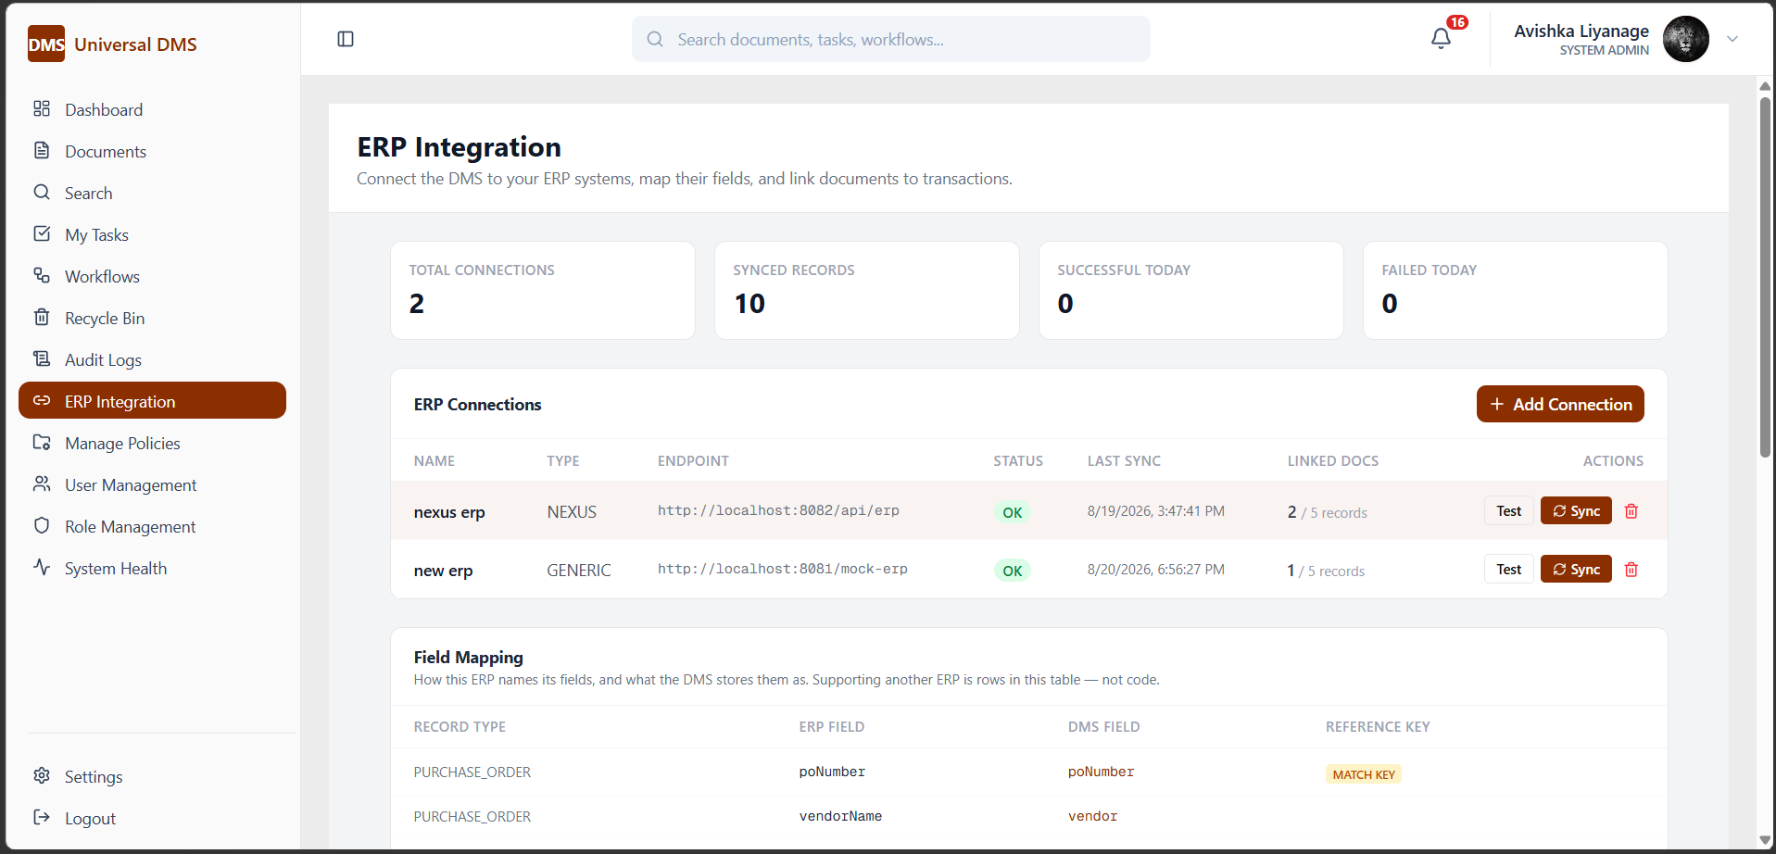Click endpoint http://localhost:8081/mock-erp

(783, 569)
